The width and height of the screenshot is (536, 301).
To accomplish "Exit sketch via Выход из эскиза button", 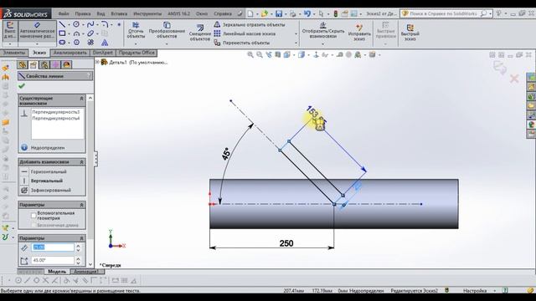I will pos(10,30).
